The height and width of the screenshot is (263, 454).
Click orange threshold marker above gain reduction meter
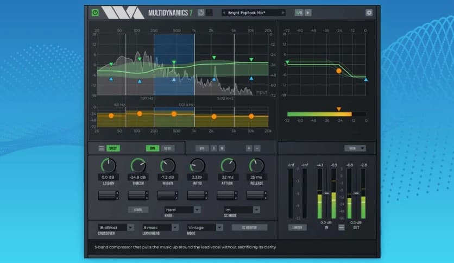point(339,109)
